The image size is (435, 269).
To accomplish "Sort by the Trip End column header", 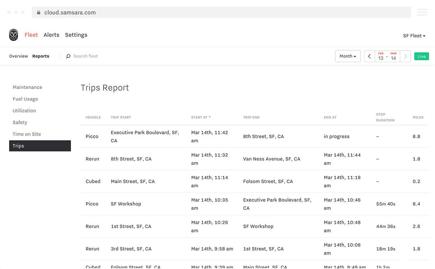I will tap(251, 117).
